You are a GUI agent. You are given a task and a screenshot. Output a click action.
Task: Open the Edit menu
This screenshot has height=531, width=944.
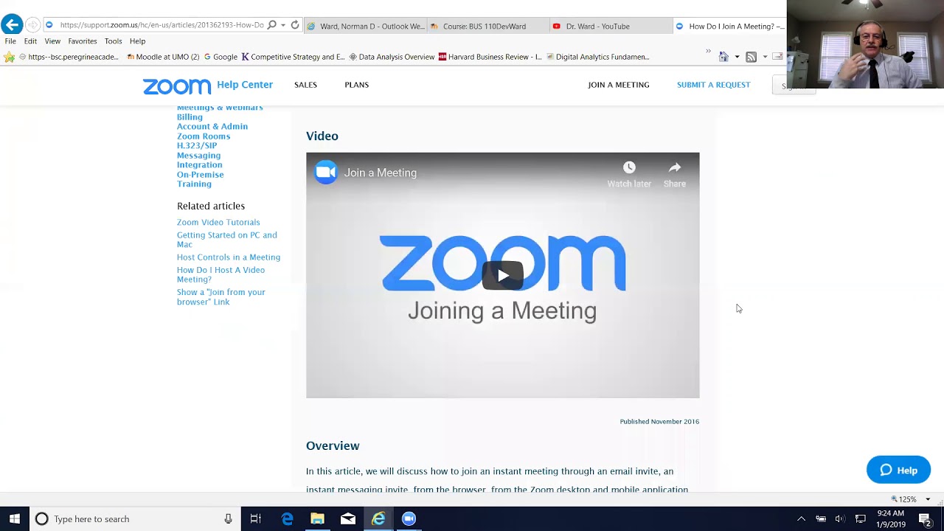click(30, 41)
